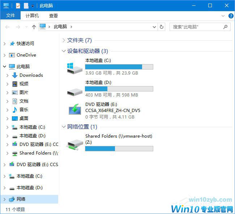Open 视频 folder in the sidebar
The width and height of the screenshot is (235, 214).
[24, 84]
